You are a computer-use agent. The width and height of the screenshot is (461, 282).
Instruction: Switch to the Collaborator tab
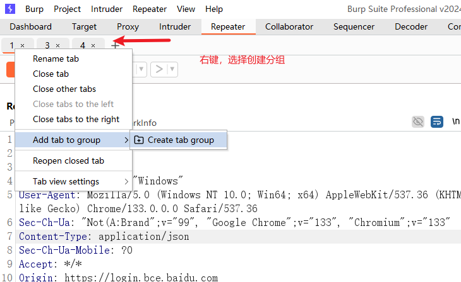pos(289,26)
